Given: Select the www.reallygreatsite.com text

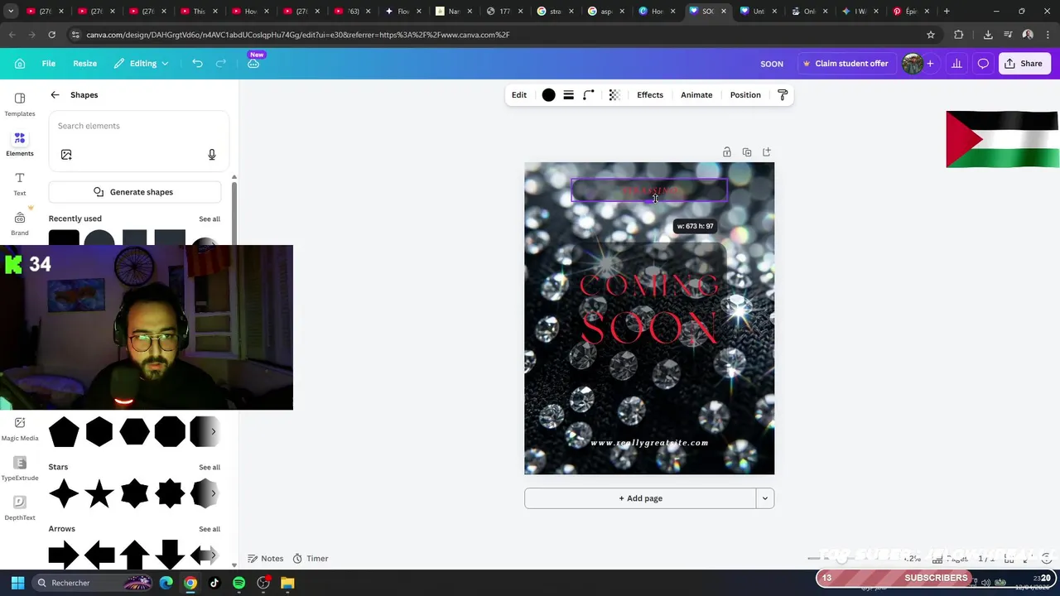Looking at the screenshot, I should coord(649,443).
